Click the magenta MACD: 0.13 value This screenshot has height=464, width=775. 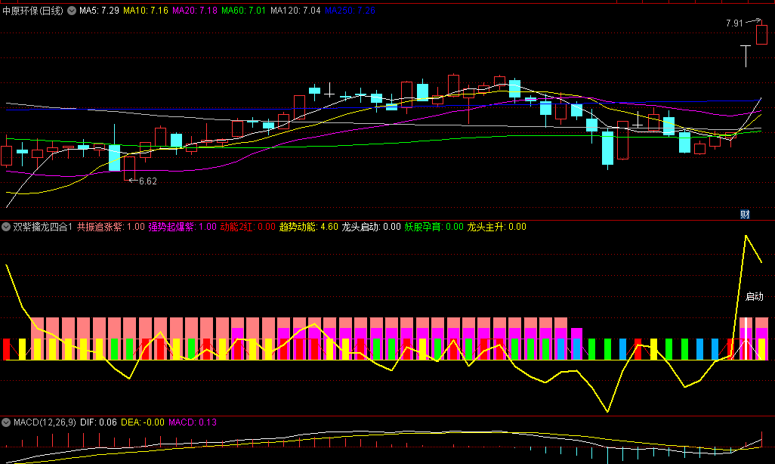(x=193, y=422)
